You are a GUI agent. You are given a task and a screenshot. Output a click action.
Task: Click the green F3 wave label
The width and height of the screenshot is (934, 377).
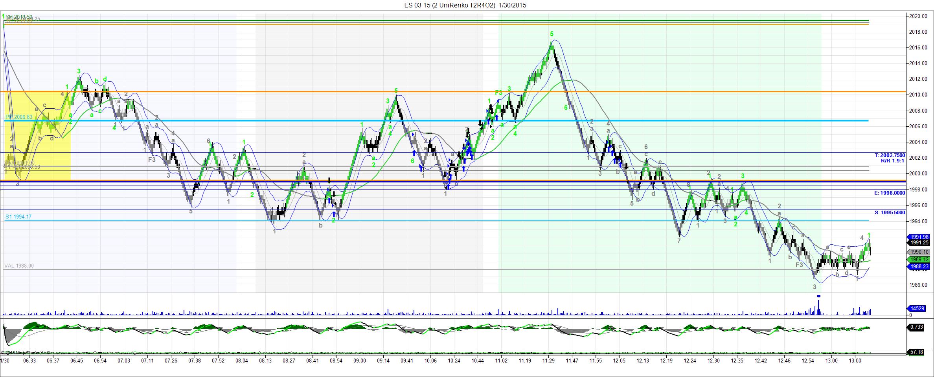click(498, 93)
